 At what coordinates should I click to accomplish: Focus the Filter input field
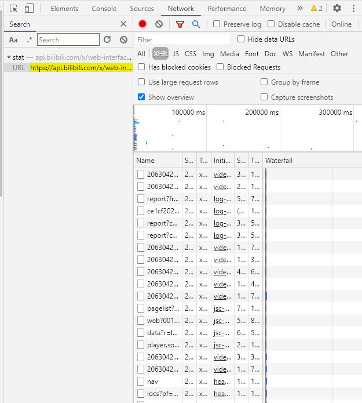182,40
